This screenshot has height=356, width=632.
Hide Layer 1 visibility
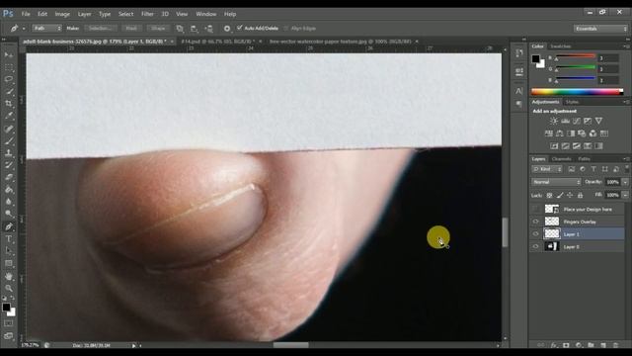click(535, 234)
